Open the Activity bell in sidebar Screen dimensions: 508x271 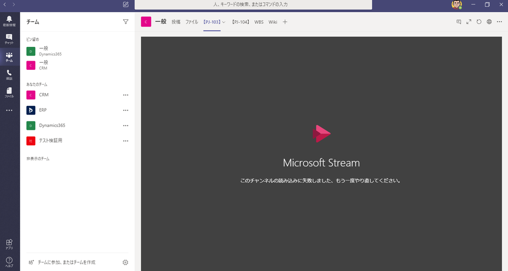(x=9, y=21)
